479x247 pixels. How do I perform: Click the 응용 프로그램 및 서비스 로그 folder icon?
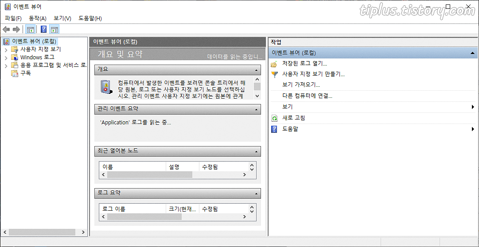[14, 65]
